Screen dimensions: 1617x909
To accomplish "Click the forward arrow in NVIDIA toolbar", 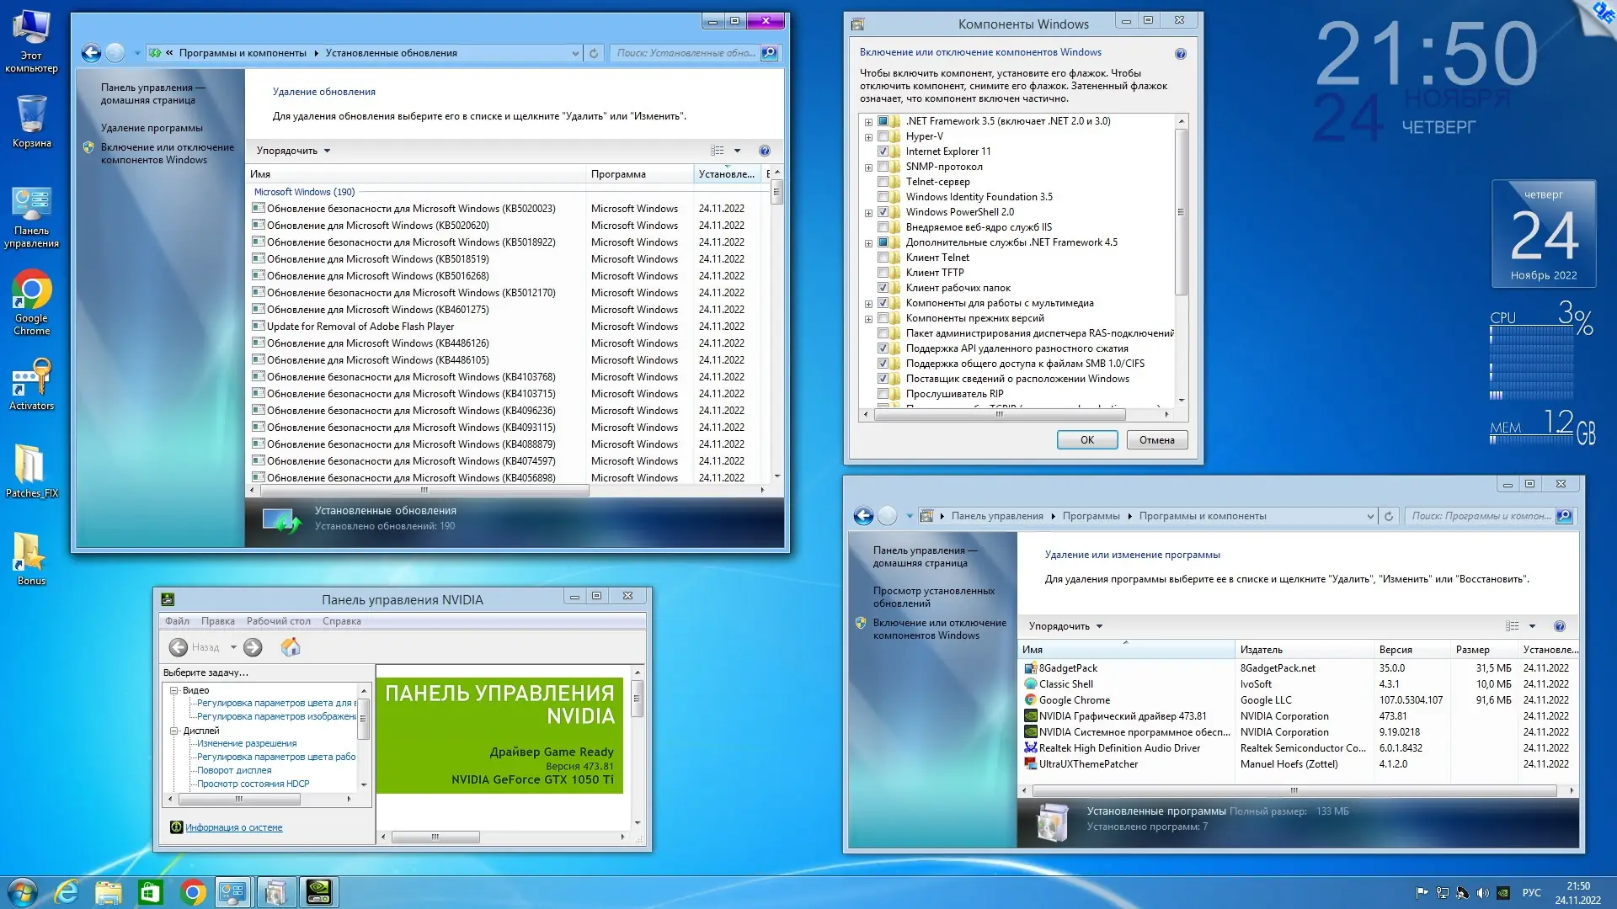I will point(253,646).
